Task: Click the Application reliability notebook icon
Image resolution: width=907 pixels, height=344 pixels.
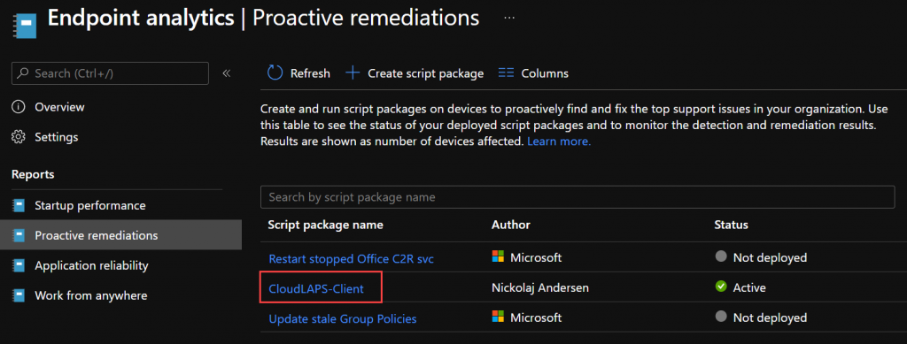Action: [19, 265]
